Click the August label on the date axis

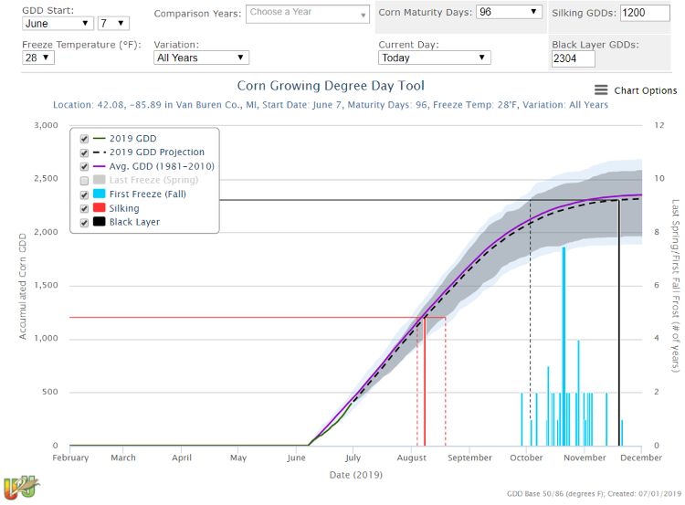(412, 458)
